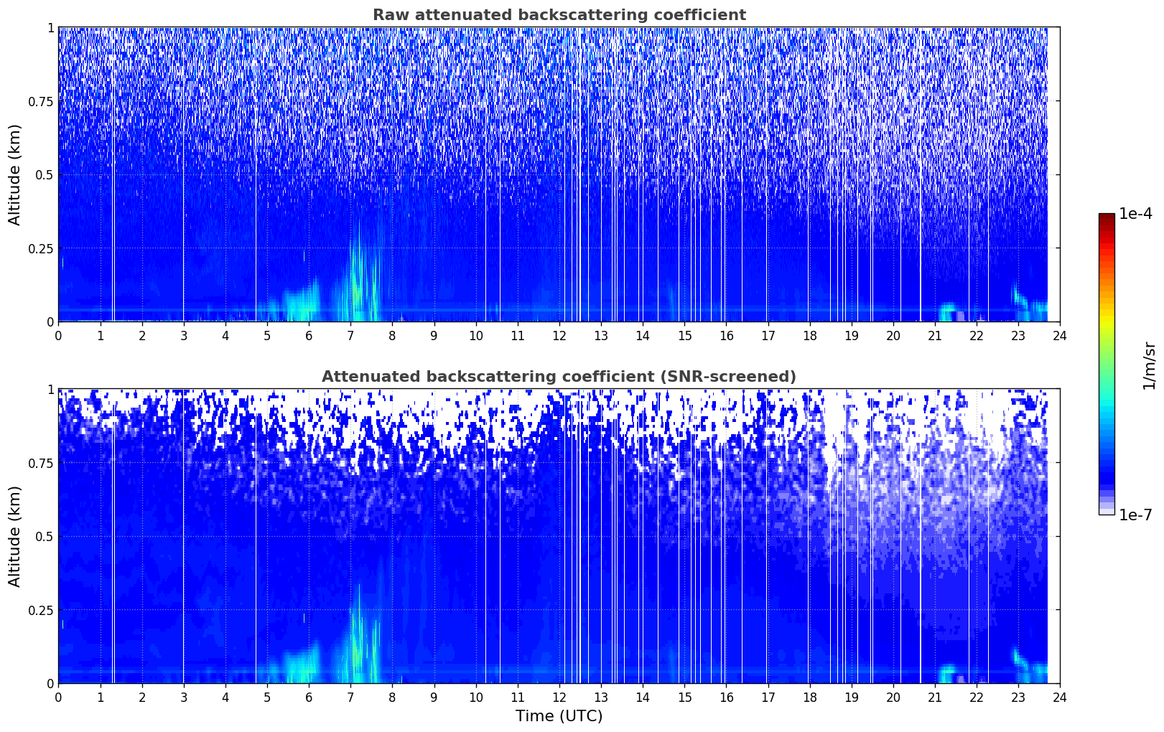The image size is (1164, 732).
Task: Click altitude tick '0.75' on the SNR-screened plot
Action: [x=41, y=463]
